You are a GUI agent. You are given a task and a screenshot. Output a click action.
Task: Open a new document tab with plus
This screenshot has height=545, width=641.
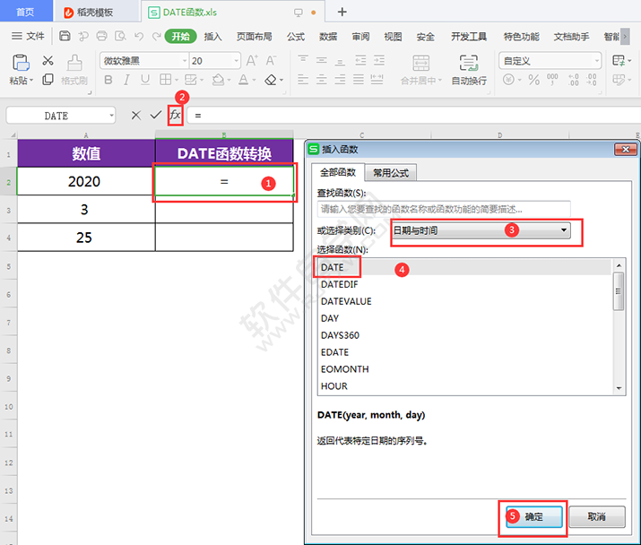pyautogui.click(x=342, y=12)
